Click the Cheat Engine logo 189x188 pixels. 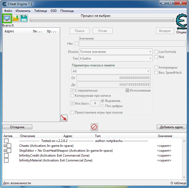click(181, 22)
